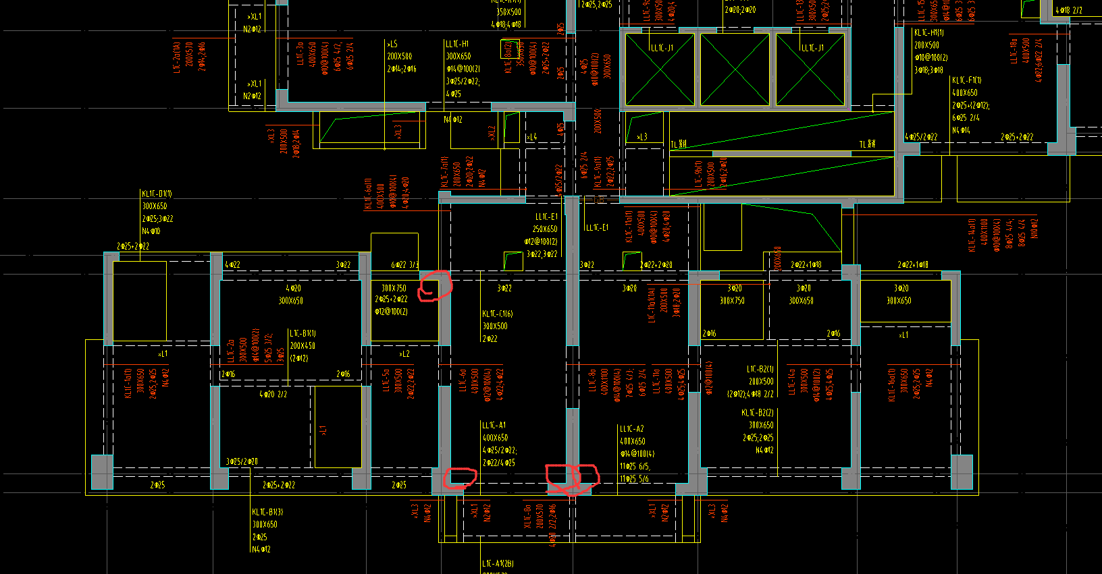The image size is (1102, 574).
Task: Click the rotated red KL1C-16a(1) label
Action: pos(891,384)
